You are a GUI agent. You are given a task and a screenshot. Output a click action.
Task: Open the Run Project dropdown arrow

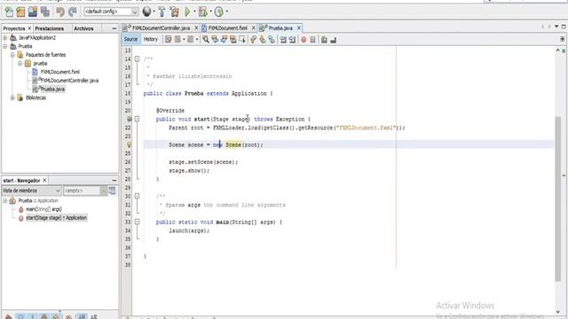(194, 12)
